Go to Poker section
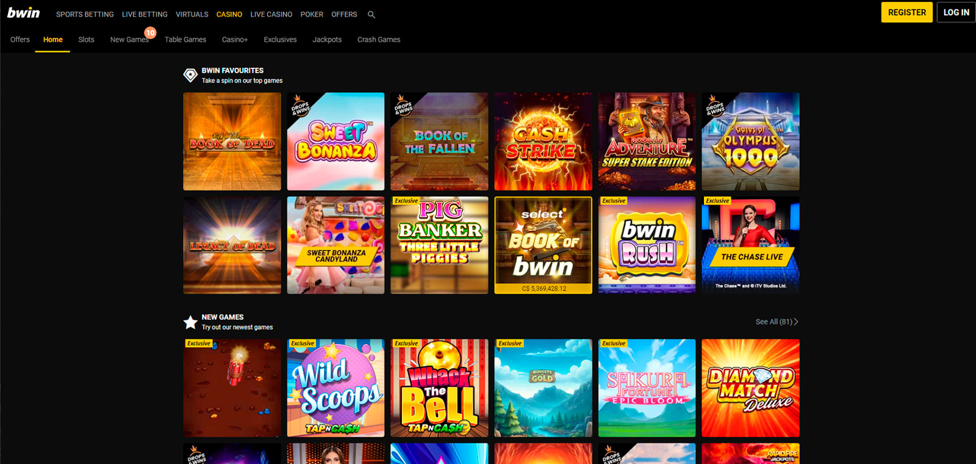 pyautogui.click(x=312, y=14)
